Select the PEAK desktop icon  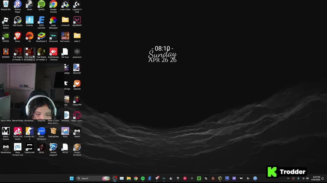65,133
